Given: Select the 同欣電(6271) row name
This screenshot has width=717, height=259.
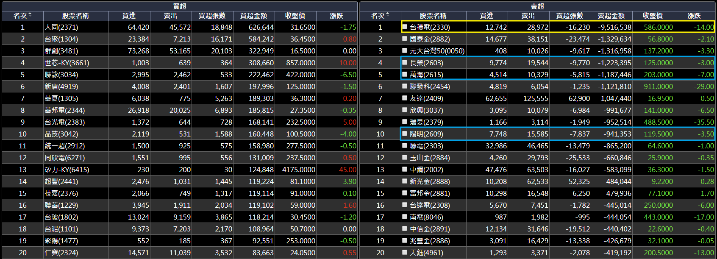Looking at the screenshot, I should pyautogui.click(x=65, y=158).
